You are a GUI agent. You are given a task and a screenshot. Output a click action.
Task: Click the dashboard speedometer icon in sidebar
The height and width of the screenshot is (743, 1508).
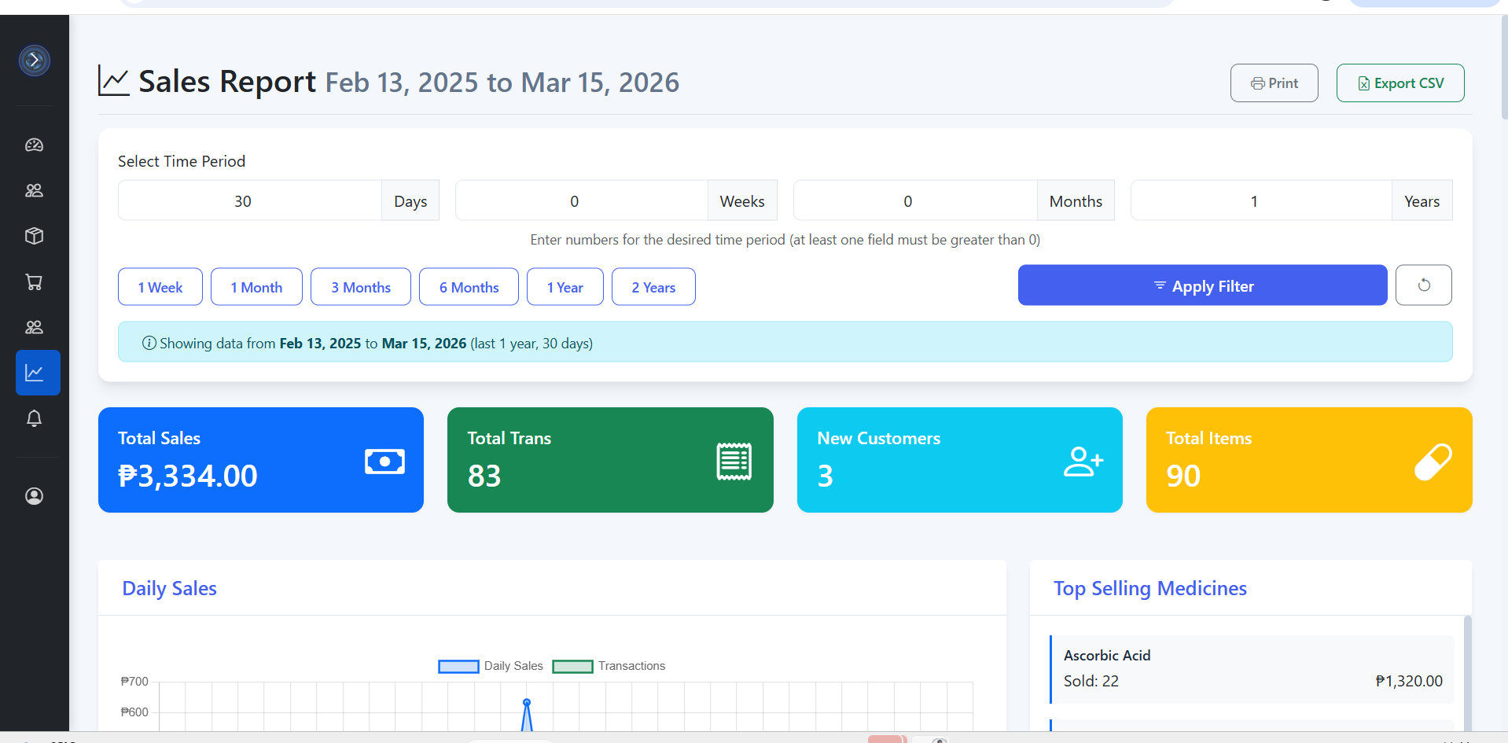[34, 145]
